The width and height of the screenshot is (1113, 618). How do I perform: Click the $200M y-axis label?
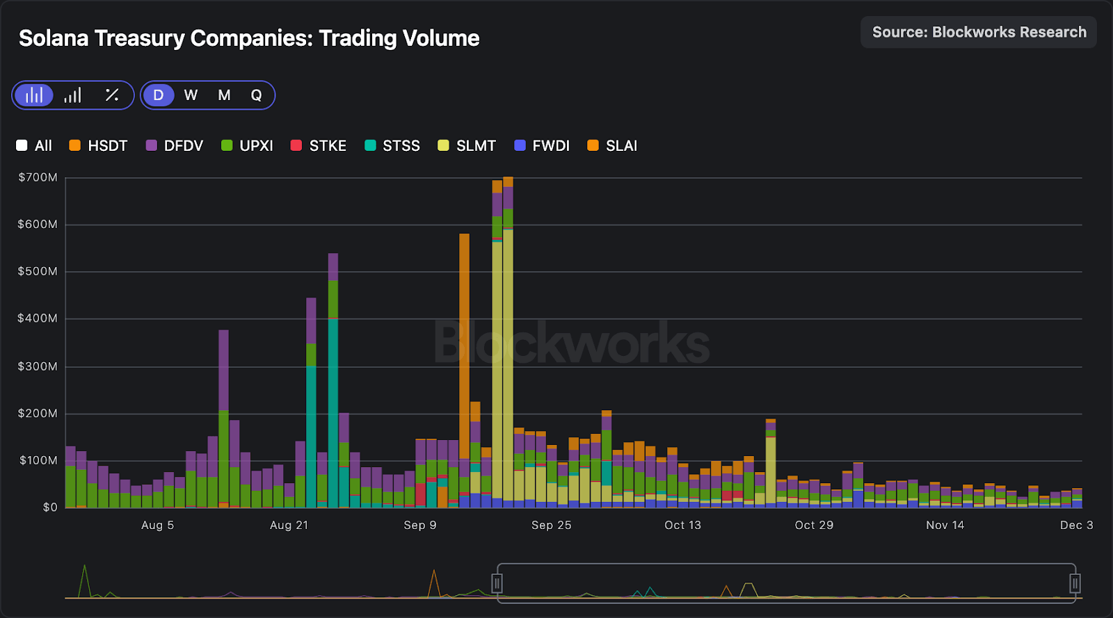pos(38,414)
